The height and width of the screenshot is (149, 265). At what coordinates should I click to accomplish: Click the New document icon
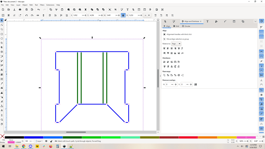pos(3,10)
